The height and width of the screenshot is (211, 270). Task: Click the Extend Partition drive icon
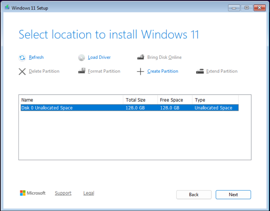coord(200,71)
